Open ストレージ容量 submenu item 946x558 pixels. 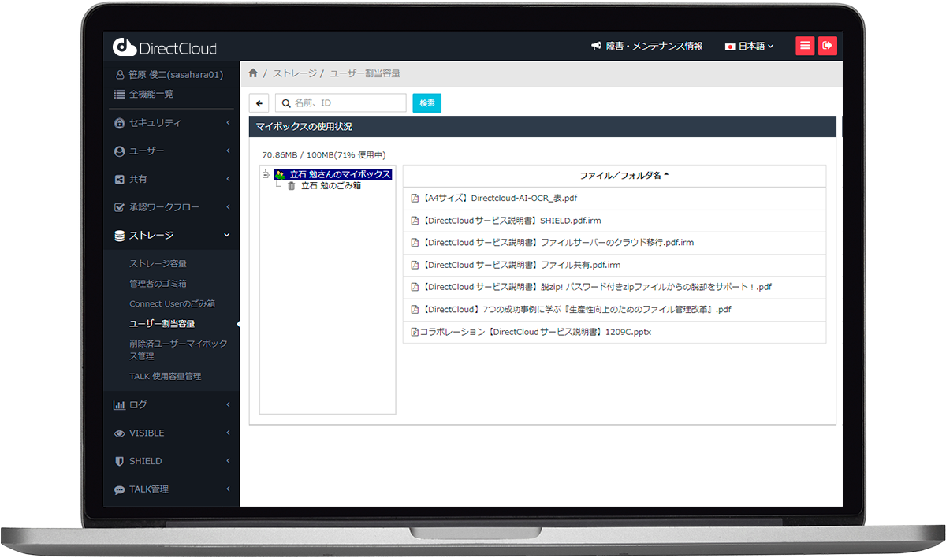(158, 264)
